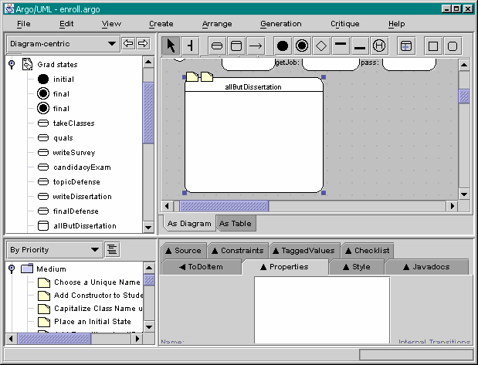Select the composite state tool

point(236,46)
